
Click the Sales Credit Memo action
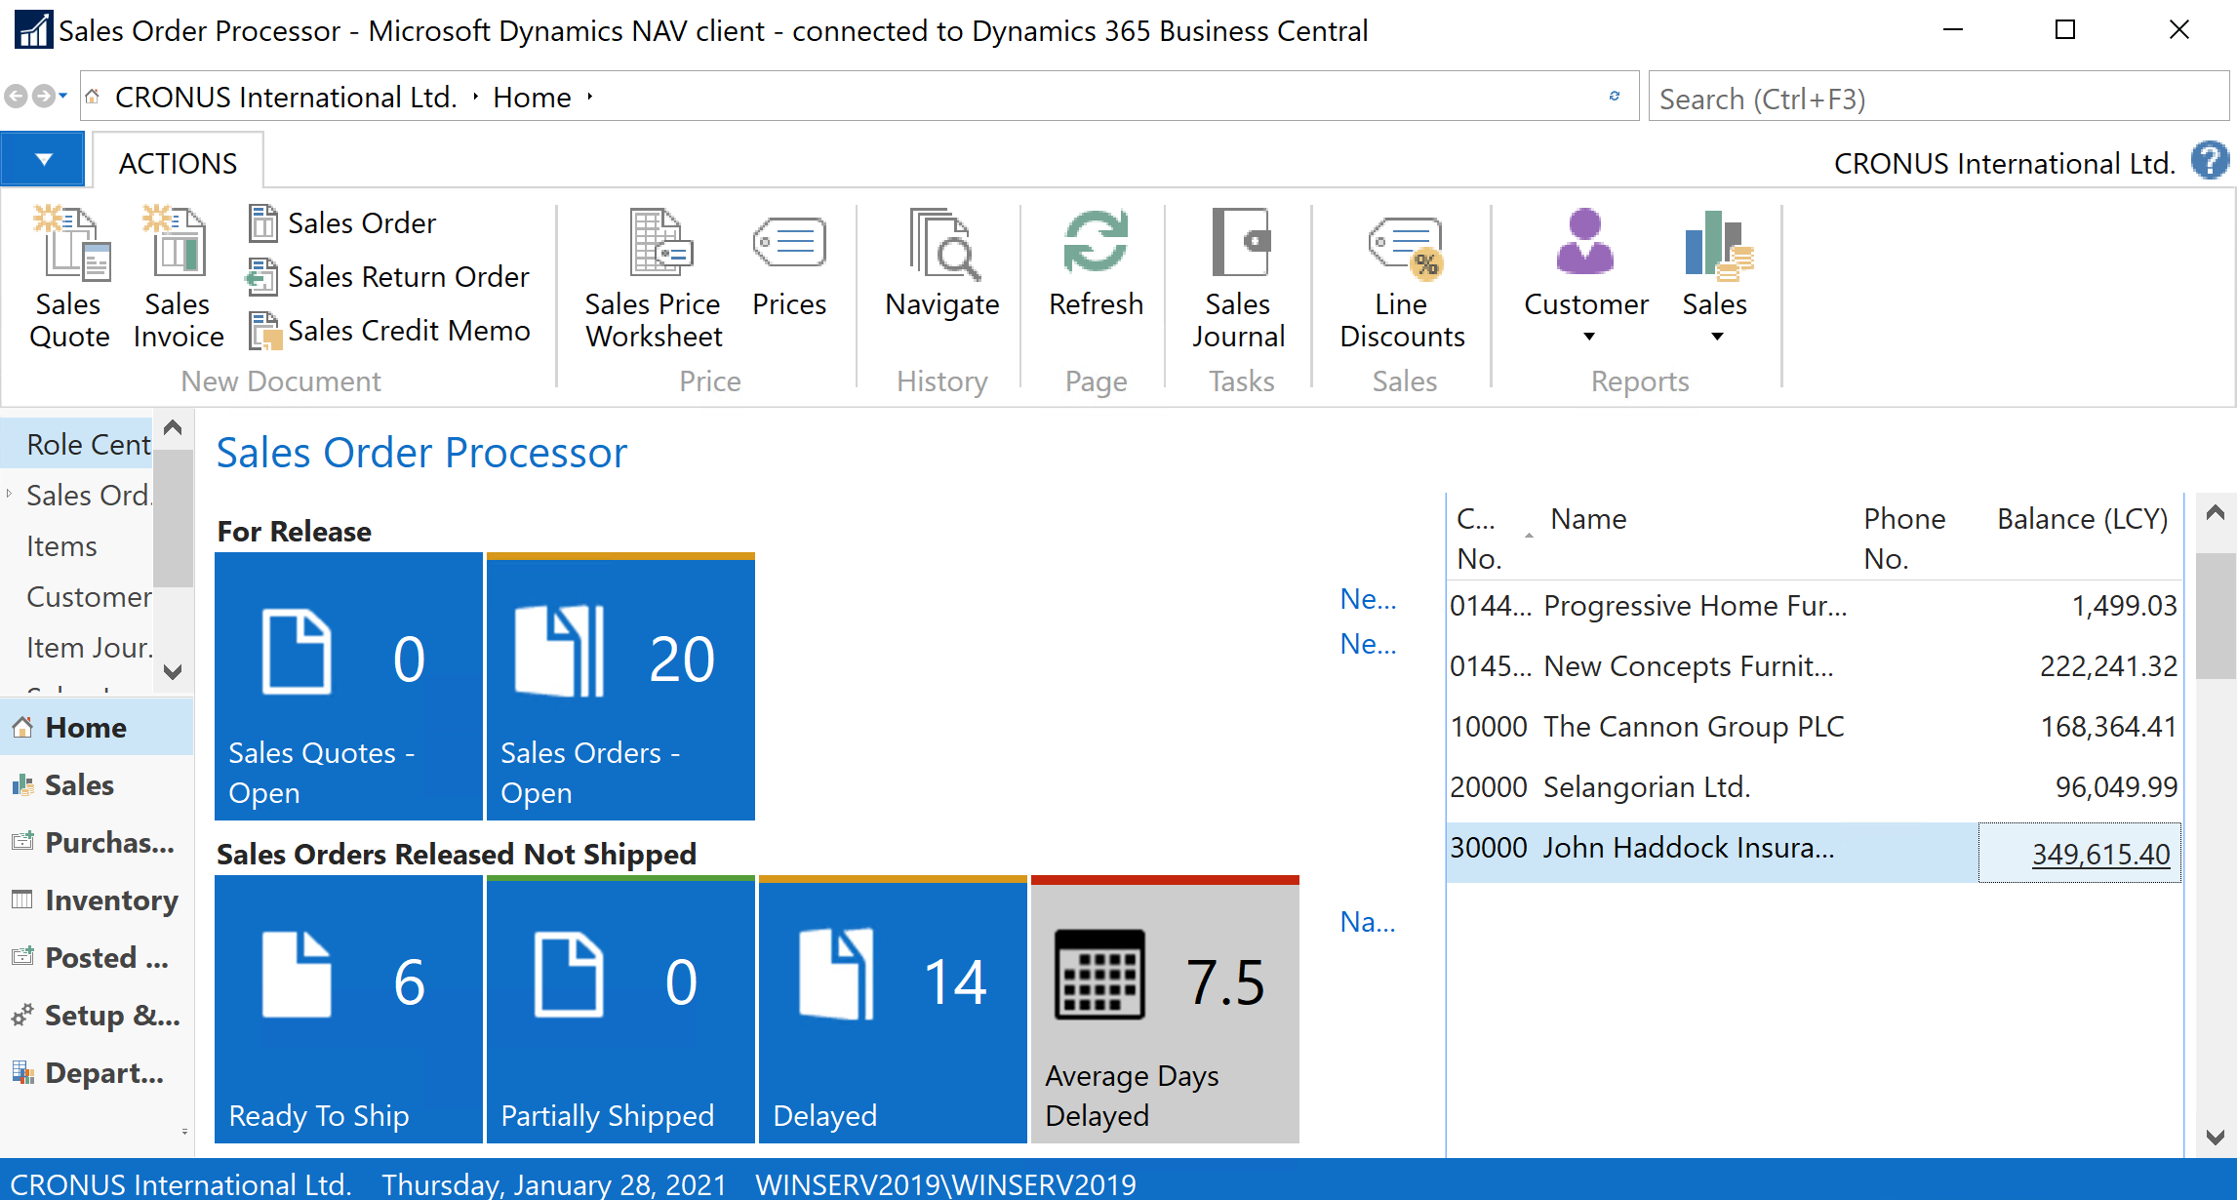pos(389,331)
